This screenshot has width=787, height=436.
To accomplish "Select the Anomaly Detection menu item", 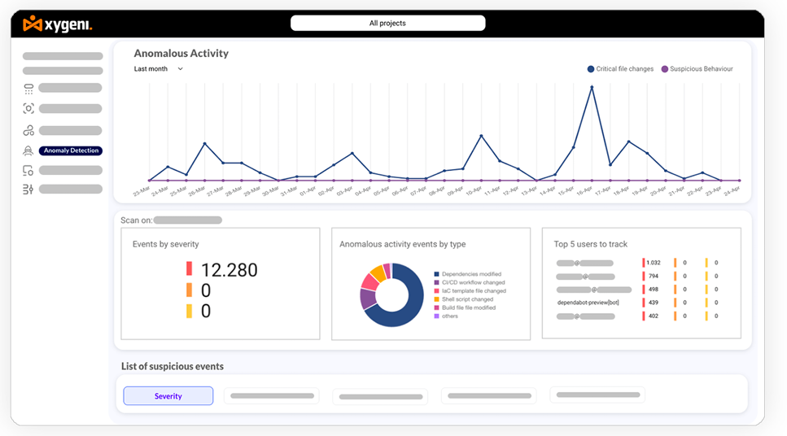I will (x=72, y=150).
